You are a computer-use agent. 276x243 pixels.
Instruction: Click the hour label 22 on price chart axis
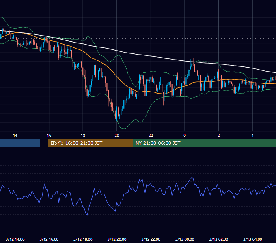tap(151, 136)
